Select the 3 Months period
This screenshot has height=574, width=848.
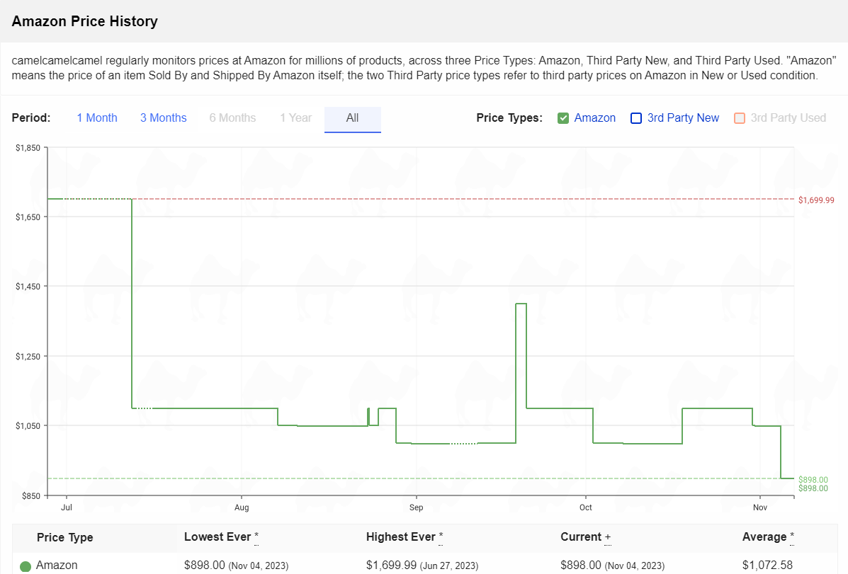[164, 117]
